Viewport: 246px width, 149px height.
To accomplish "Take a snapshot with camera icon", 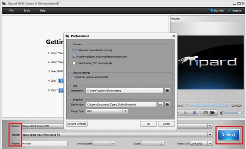I will (205, 113).
